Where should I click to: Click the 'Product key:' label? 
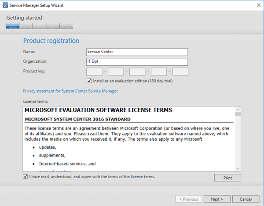point(34,71)
